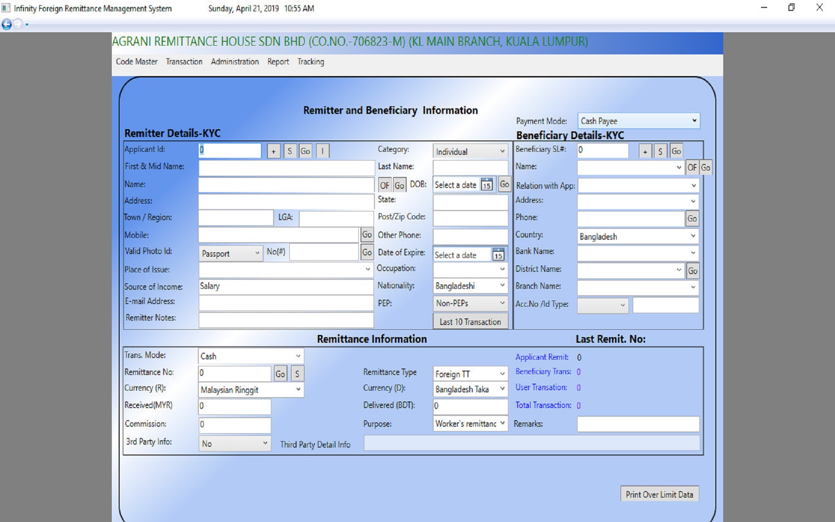Click the Last Name input field

(x=470, y=167)
